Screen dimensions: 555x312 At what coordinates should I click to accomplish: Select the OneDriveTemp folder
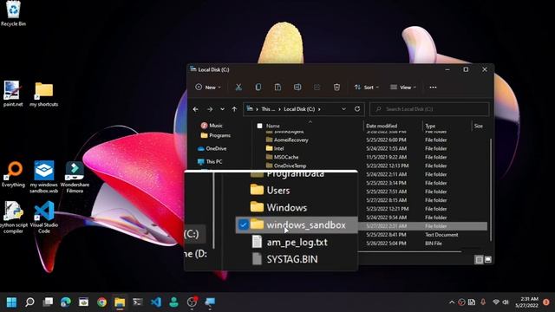click(x=286, y=166)
